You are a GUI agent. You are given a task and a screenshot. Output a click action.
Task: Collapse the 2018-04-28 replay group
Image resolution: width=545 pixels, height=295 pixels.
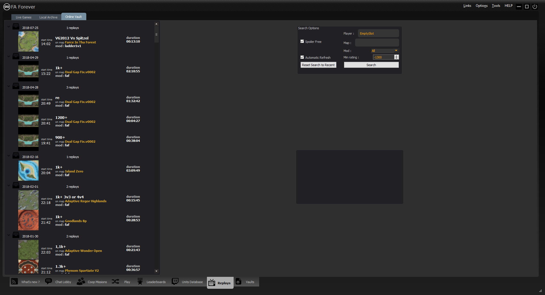tap(8, 86)
